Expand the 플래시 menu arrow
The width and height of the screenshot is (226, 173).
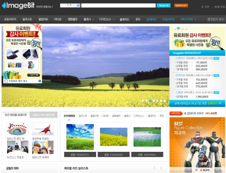93,19
